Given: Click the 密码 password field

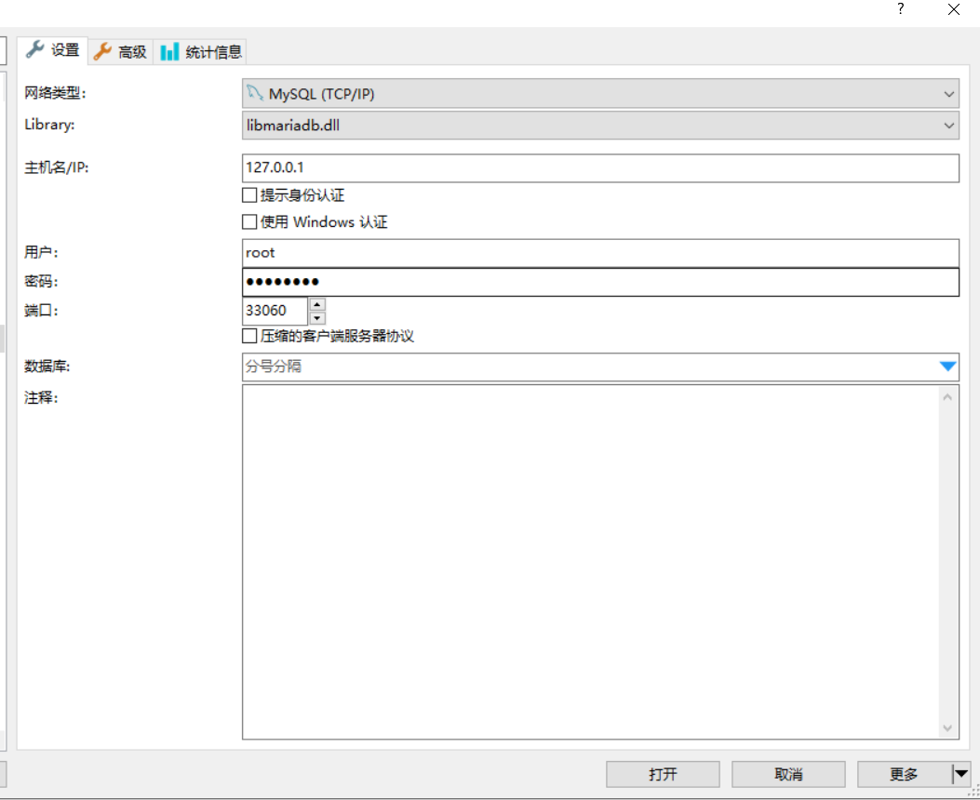Looking at the screenshot, I should [558, 281].
